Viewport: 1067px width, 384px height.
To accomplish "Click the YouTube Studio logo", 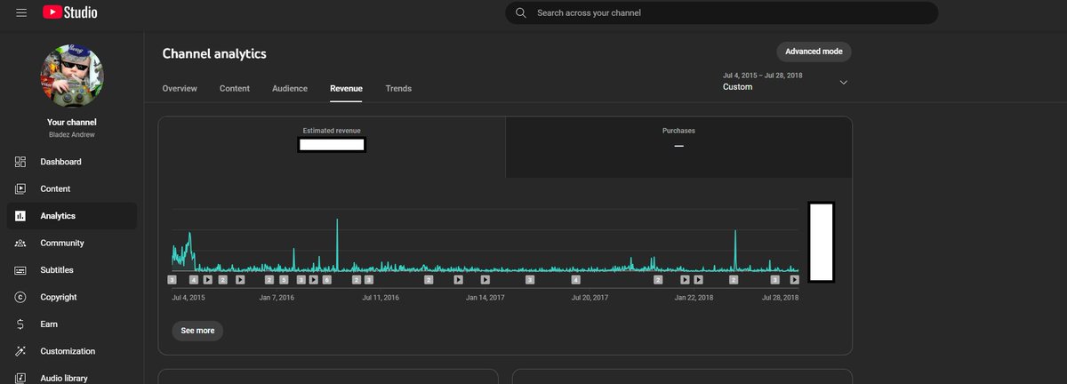I will click(69, 12).
